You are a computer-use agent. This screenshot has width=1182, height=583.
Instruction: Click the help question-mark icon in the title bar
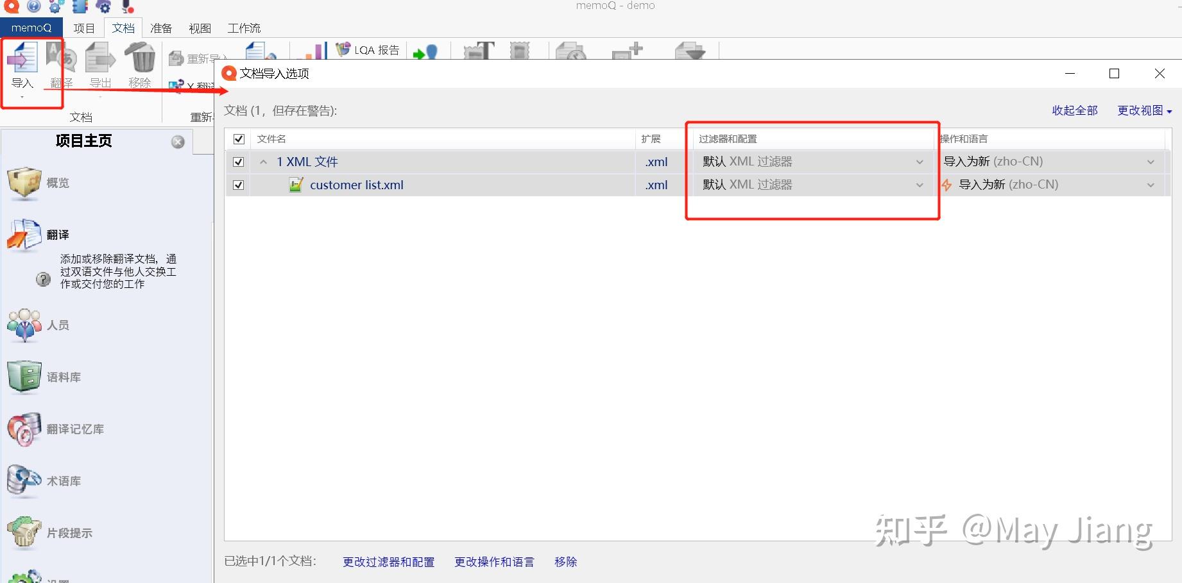coord(35,6)
